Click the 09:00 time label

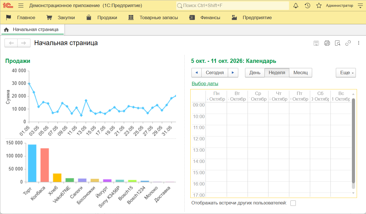pyautogui.click(x=199, y=105)
